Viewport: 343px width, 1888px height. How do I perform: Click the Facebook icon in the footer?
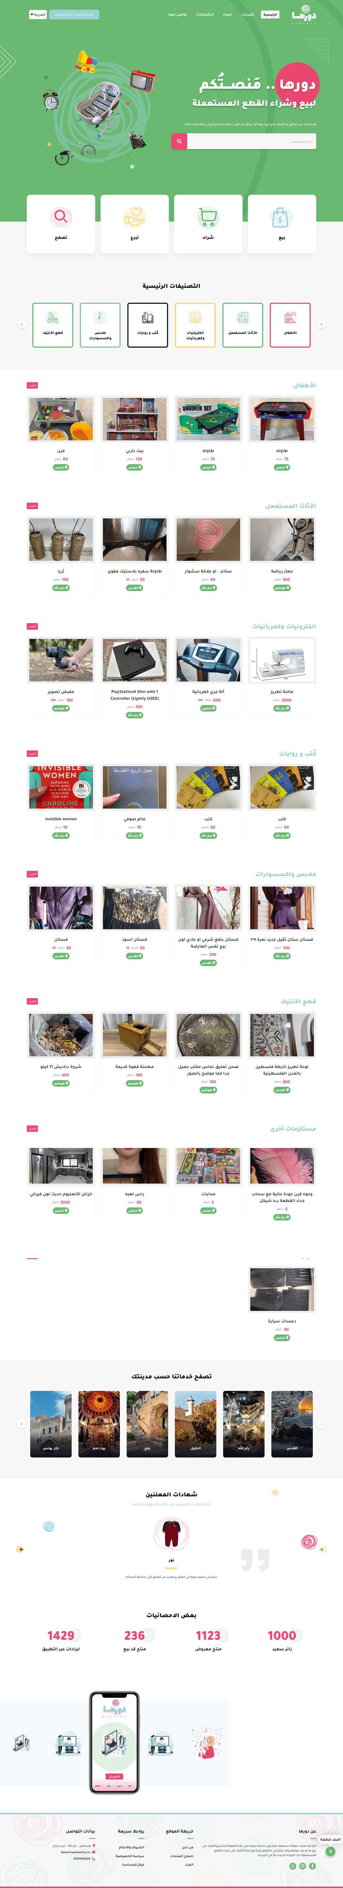click(312, 1866)
